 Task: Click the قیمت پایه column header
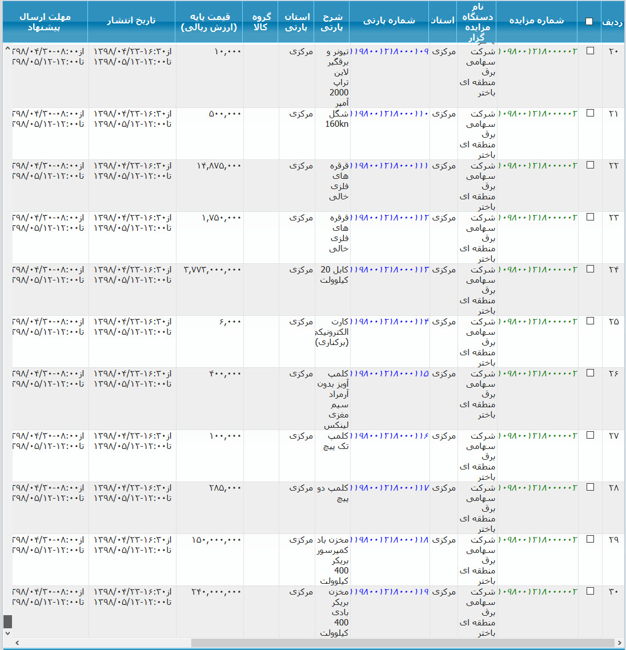click(x=209, y=22)
